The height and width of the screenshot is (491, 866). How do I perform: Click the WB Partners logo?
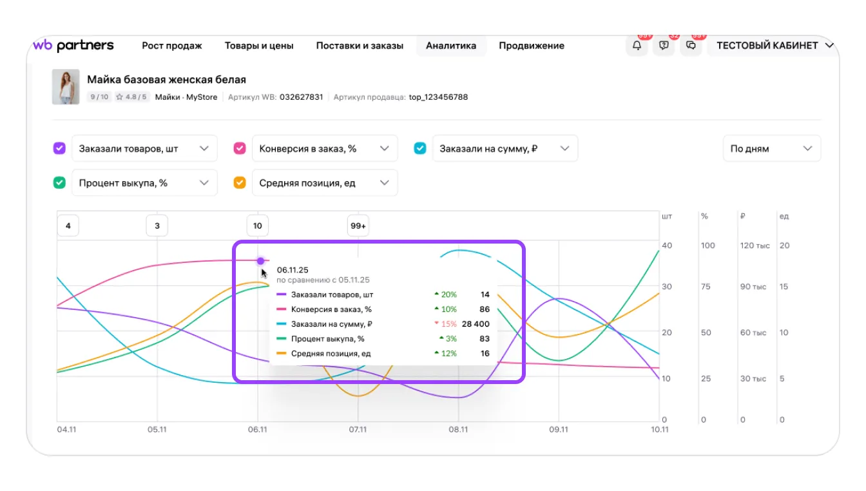pyautogui.click(x=73, y=45)
